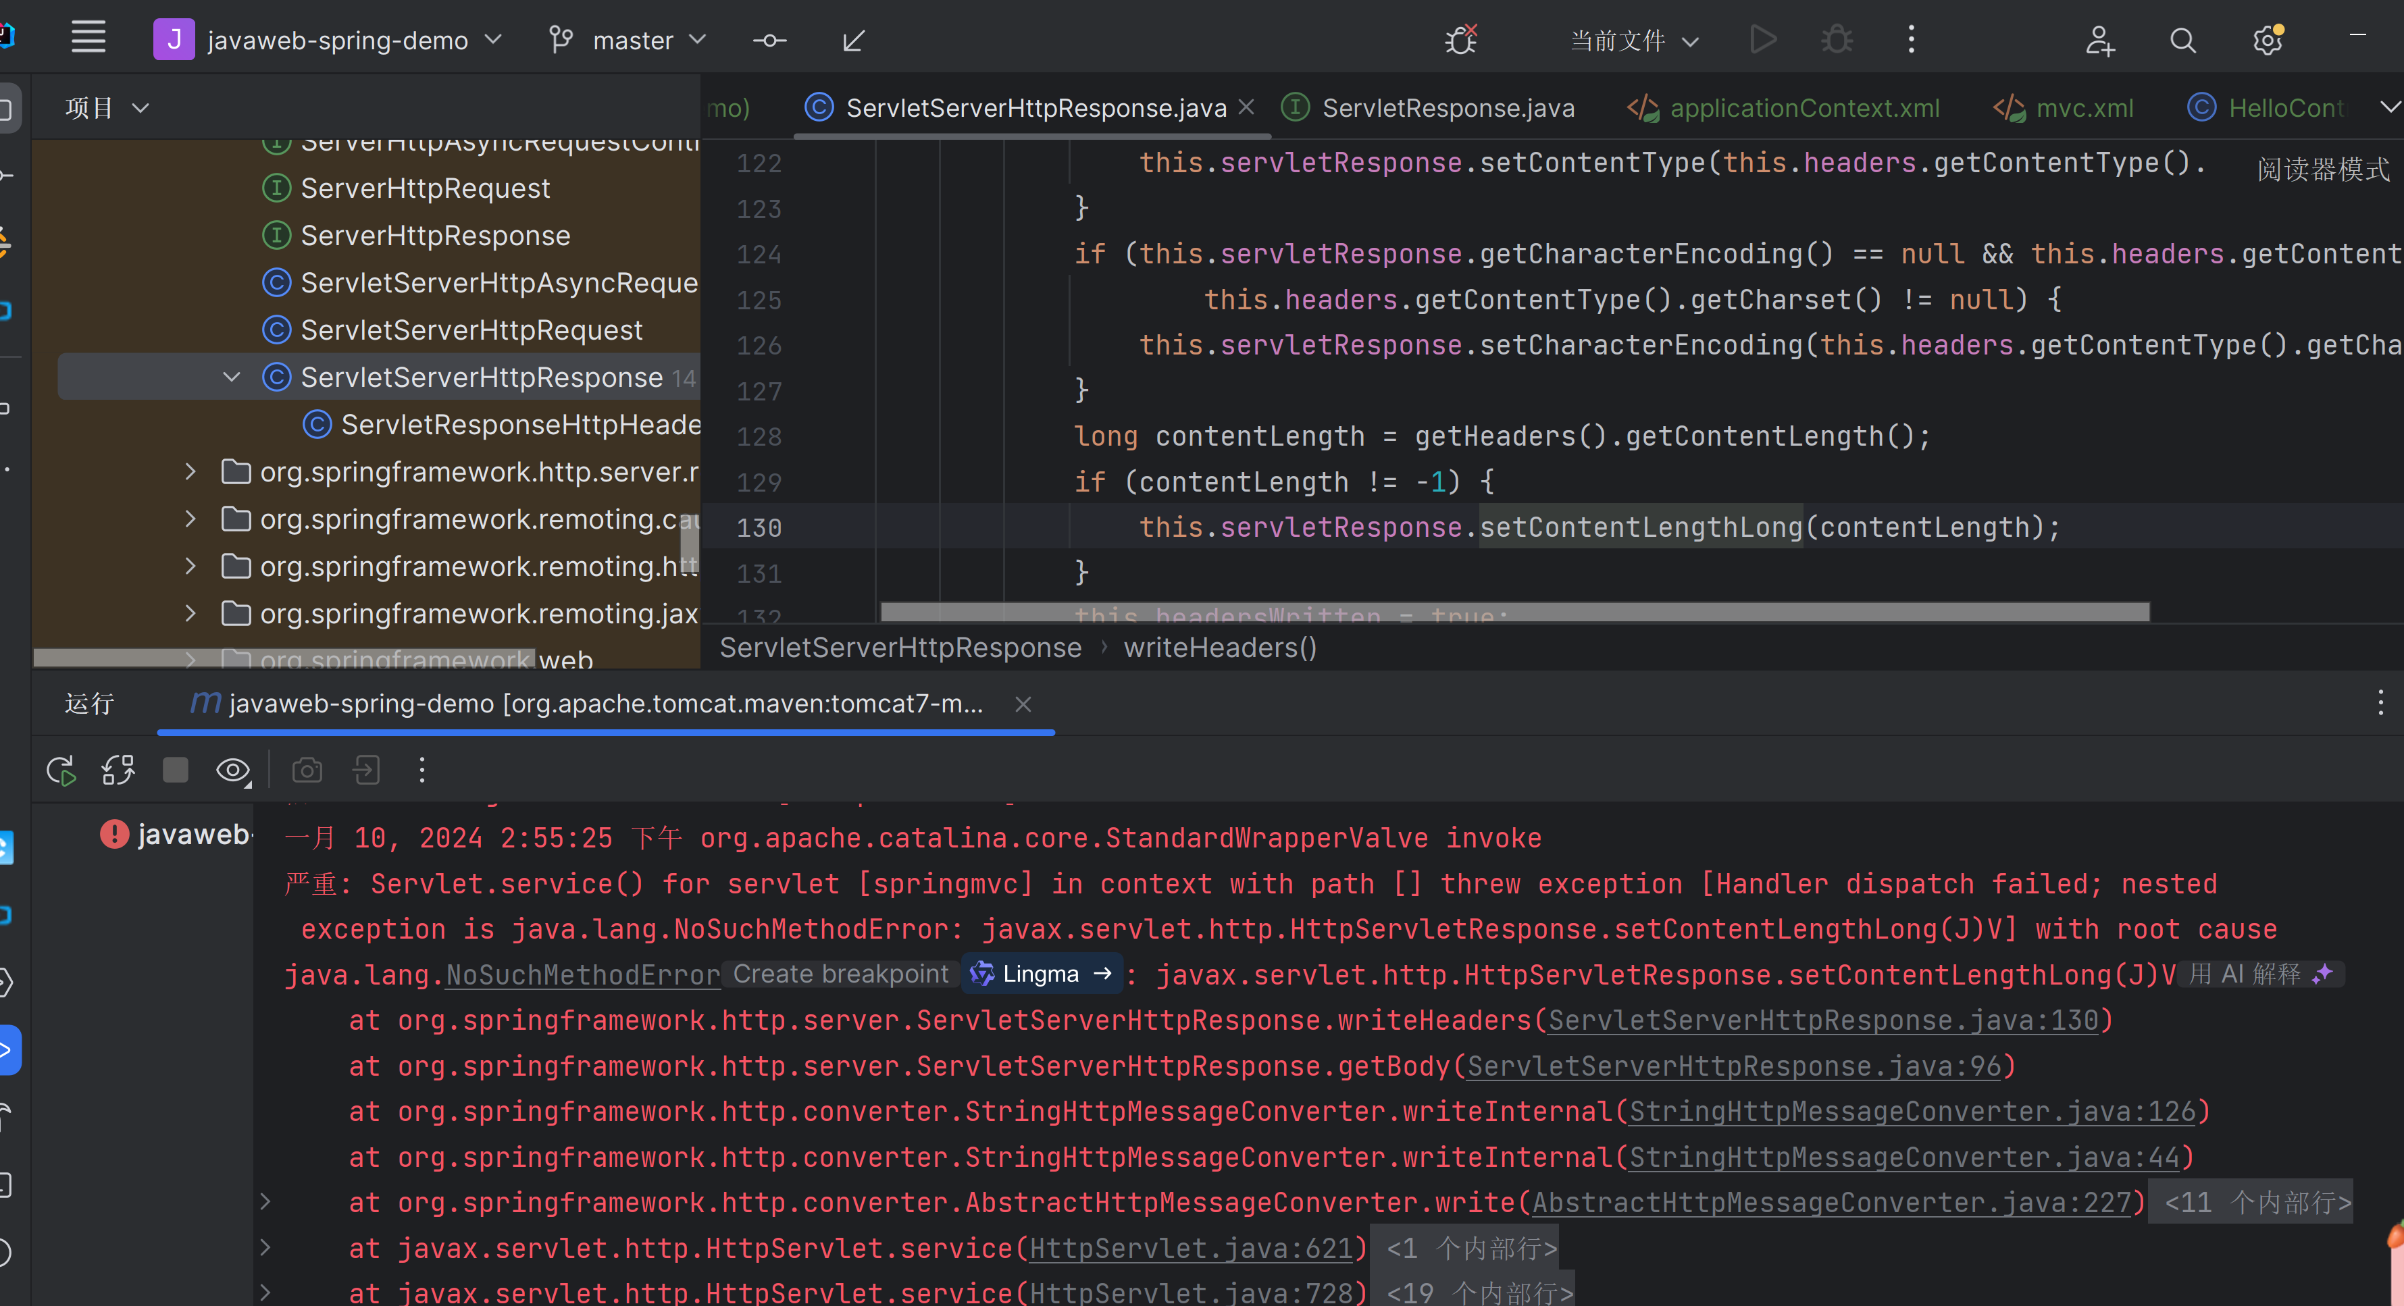
Task: Open the Search Everywhere magnifier
Action: (2182, 40)
